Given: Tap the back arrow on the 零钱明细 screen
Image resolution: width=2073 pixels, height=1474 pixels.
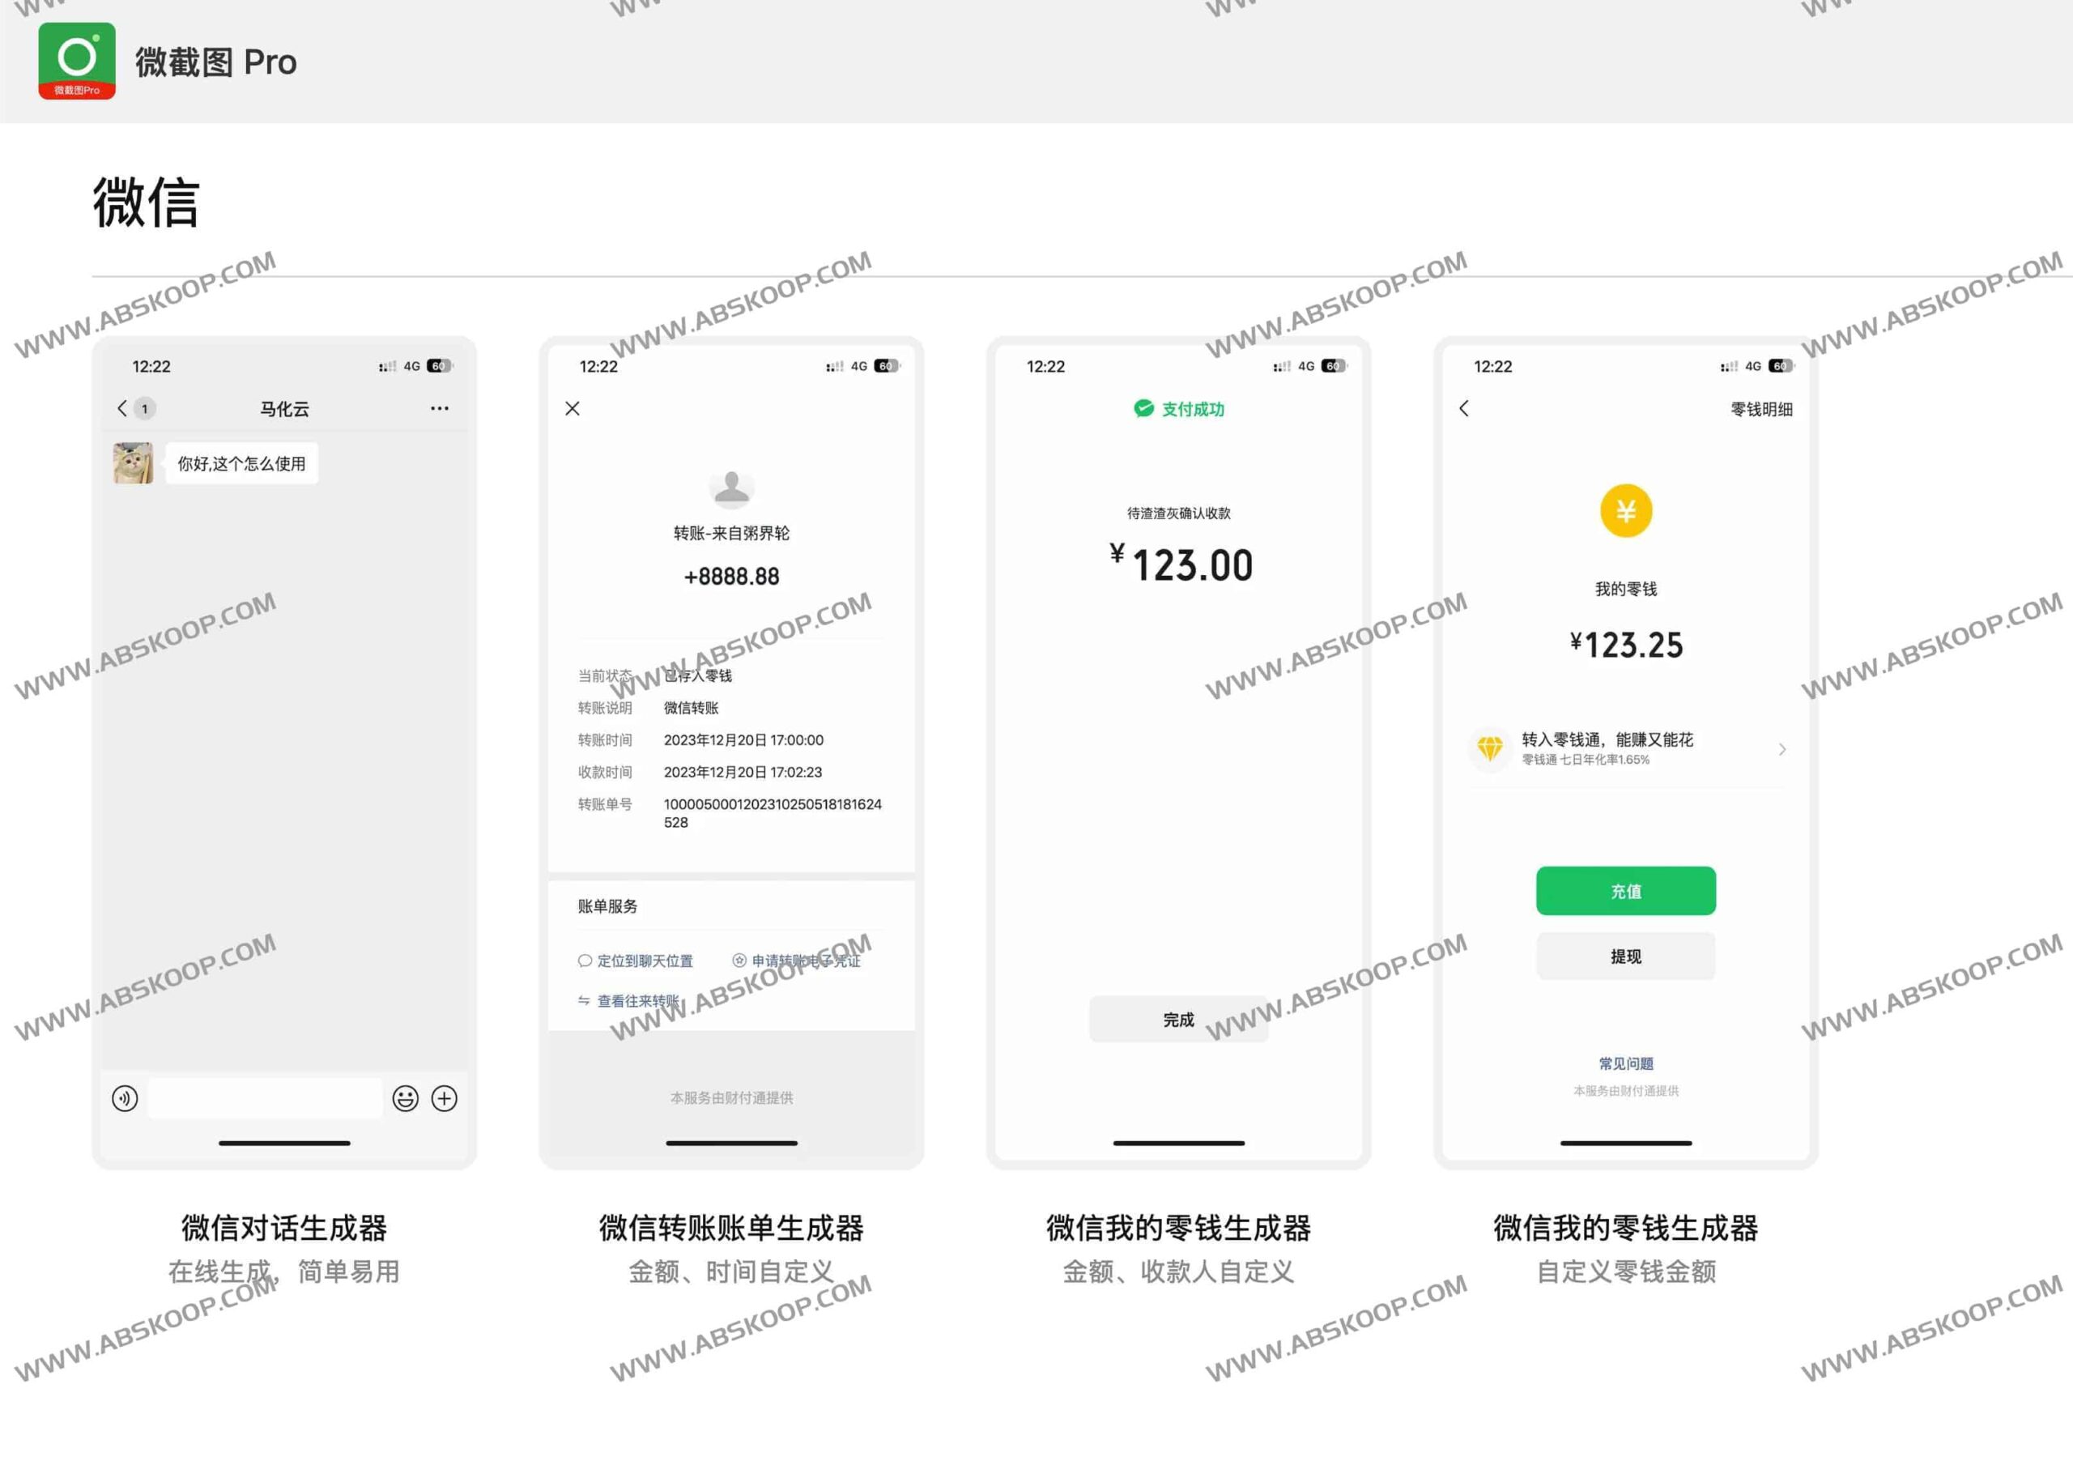Looking at the screenshot, I should pos(1464,408).
